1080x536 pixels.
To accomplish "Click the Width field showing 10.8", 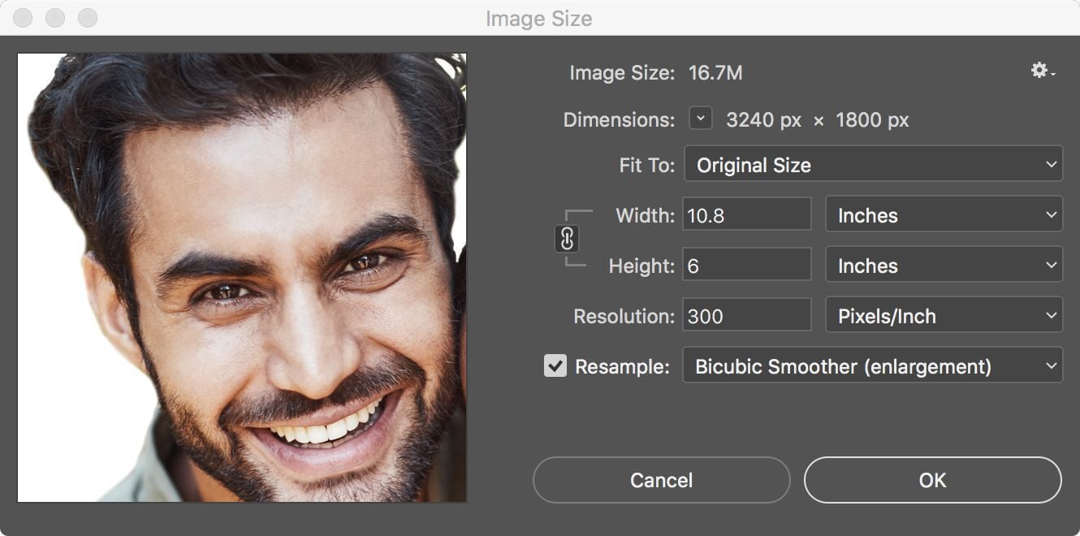I will click(747, 215).
